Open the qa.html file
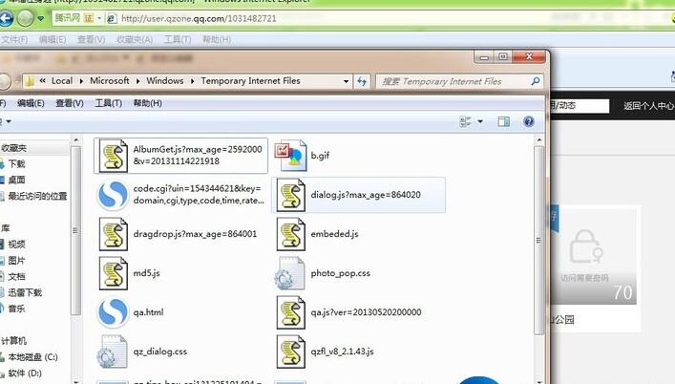This screenshot has height=384, width=675. pos(114,312)
